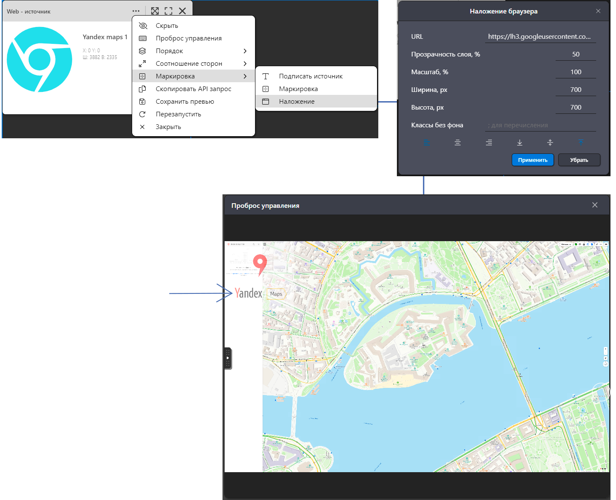Click the Ширина, px value field

576,90
